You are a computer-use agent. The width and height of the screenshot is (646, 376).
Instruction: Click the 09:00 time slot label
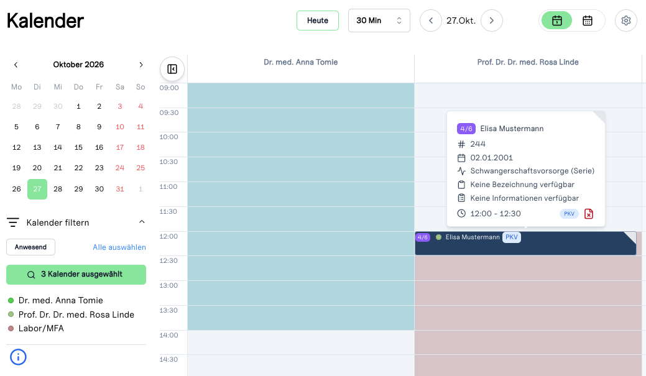169,88
